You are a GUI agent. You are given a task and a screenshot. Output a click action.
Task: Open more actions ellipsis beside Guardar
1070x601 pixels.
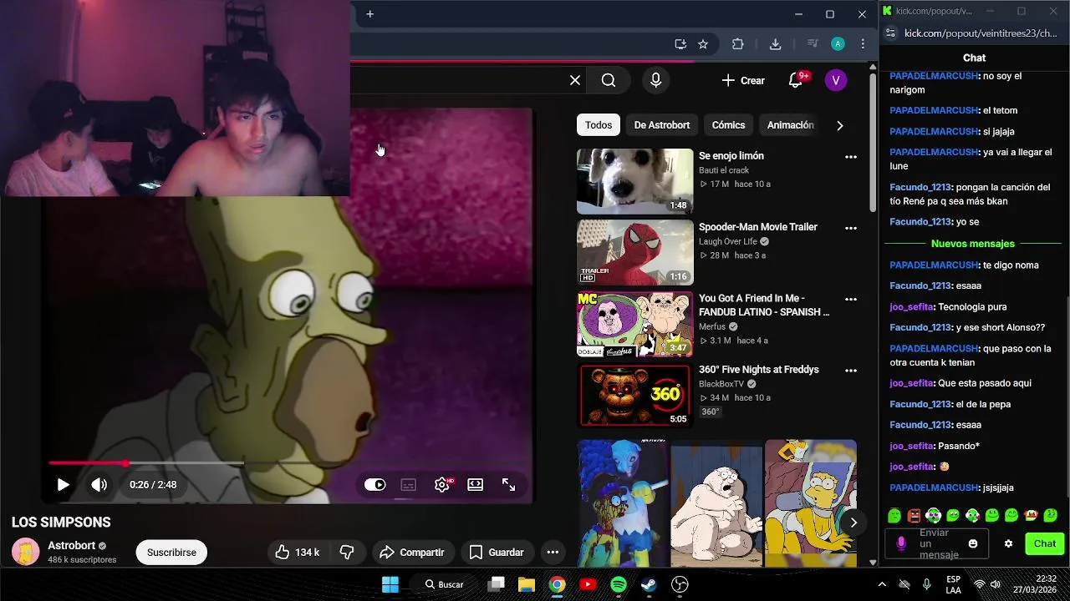click(553, 553)
